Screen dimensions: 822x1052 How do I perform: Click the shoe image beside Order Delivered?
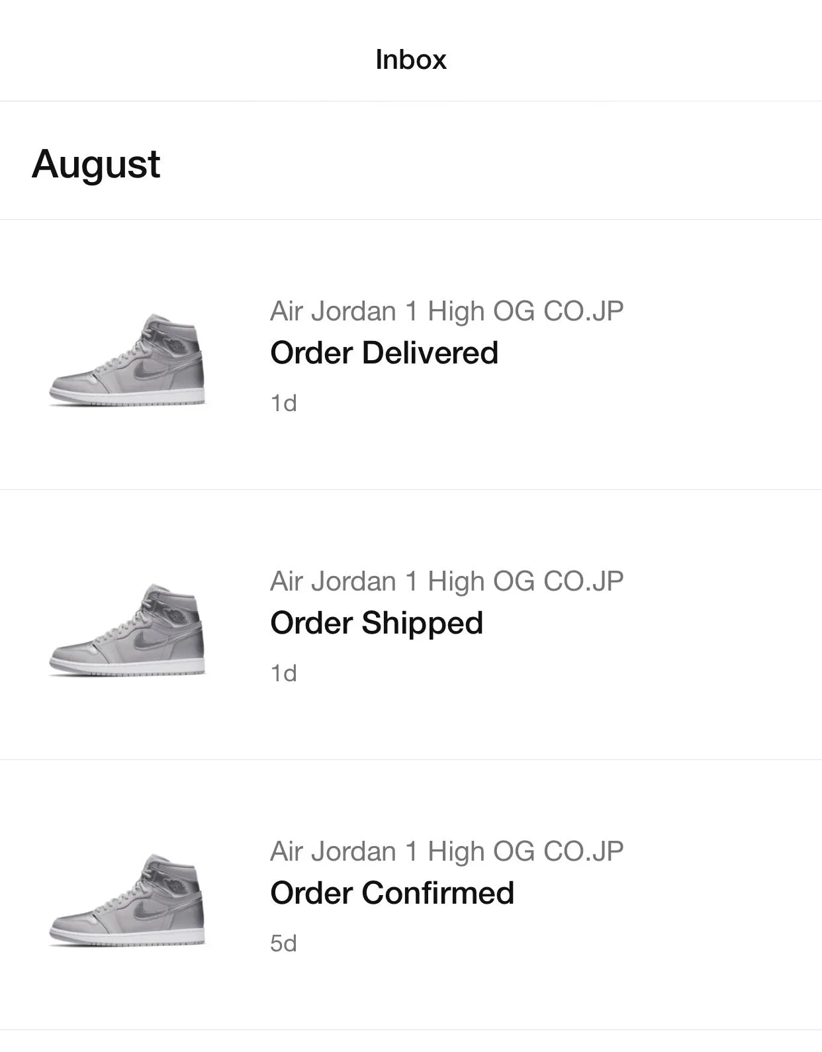(x=127, y=360)
